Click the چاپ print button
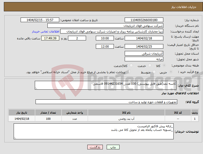Screen dimensions: 203x154 coord(113,147)
